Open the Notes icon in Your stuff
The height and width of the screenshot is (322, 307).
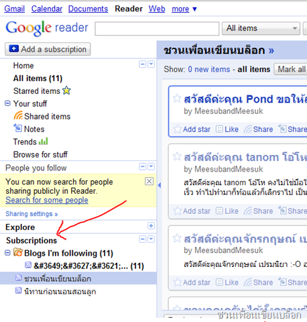[x=18, y=128]
